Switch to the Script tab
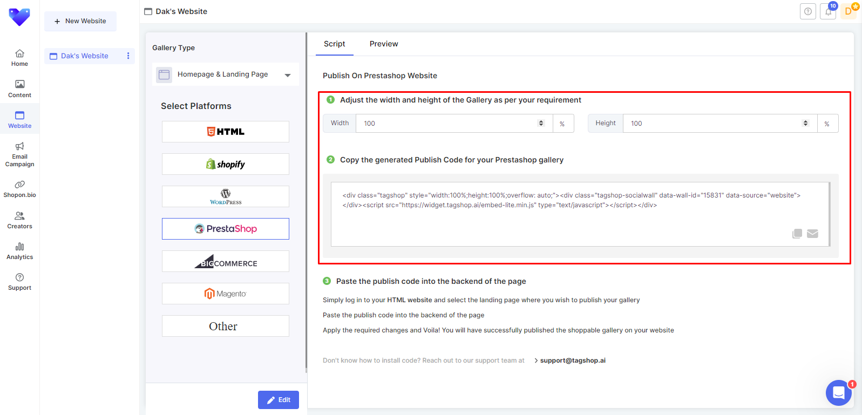The image size is (862, 415). click(334, 44)
